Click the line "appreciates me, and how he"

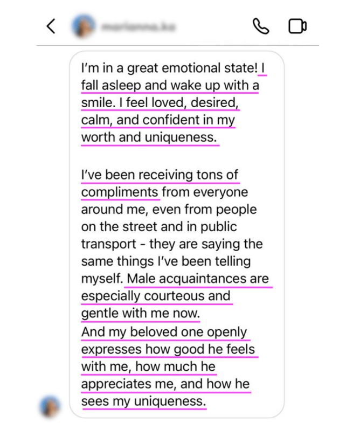click(x=165, y=384)
